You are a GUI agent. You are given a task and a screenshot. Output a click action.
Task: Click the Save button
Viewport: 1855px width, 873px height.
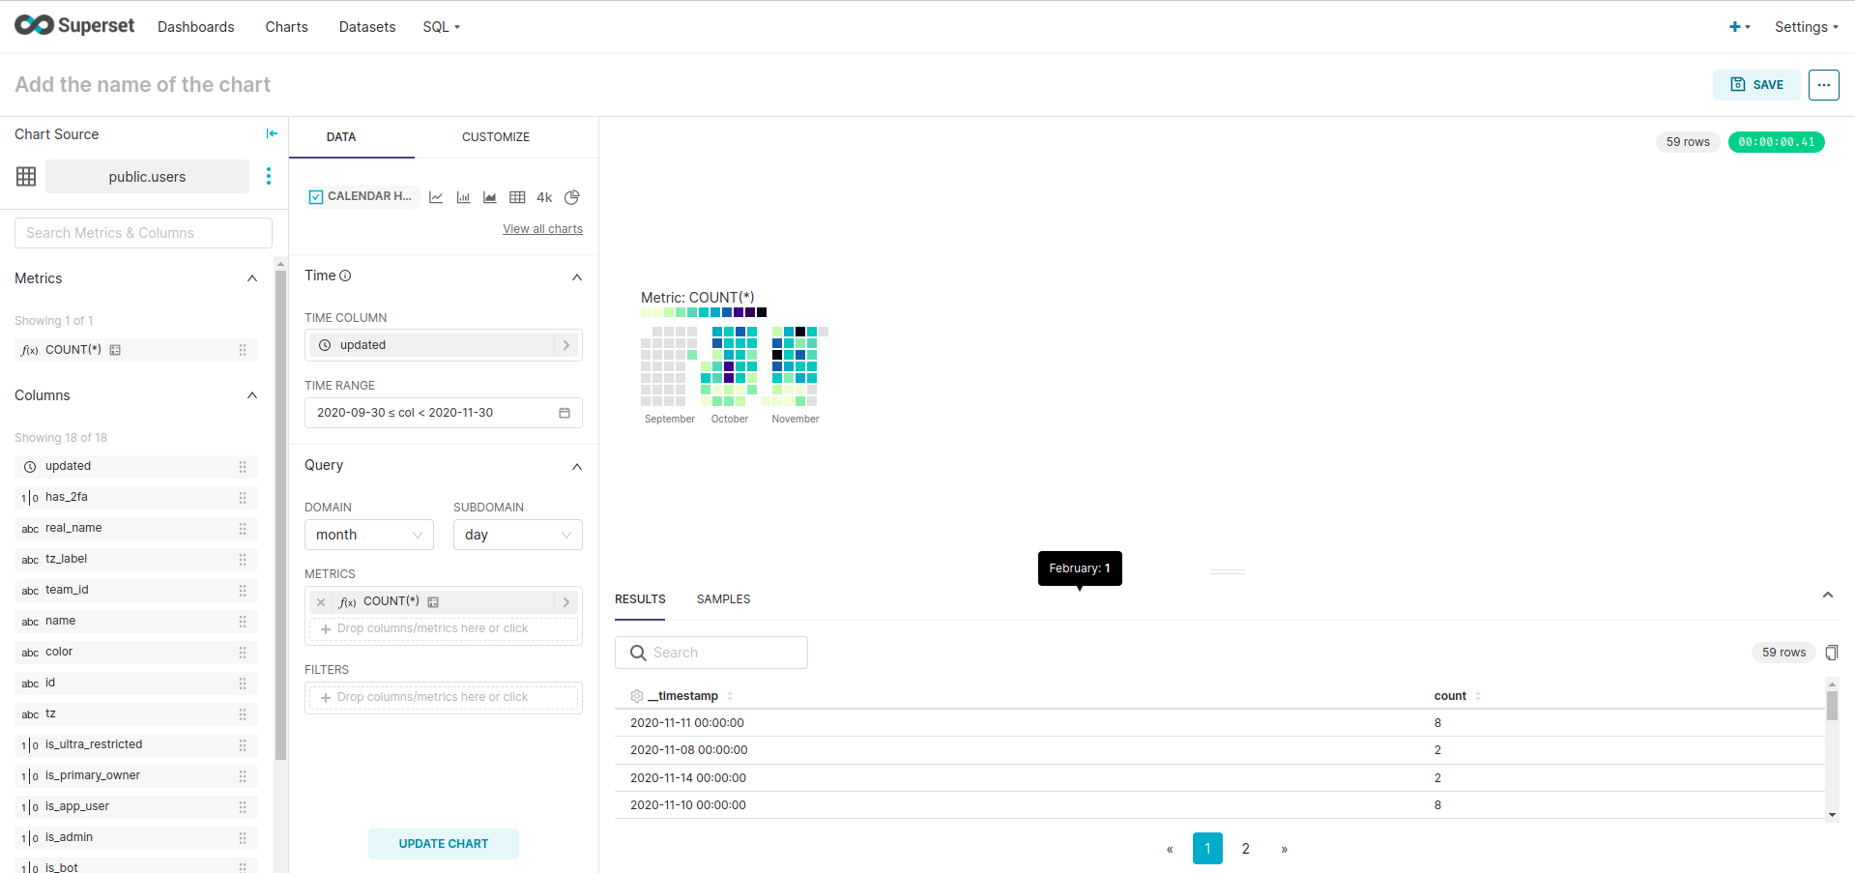pos(1757,85)
